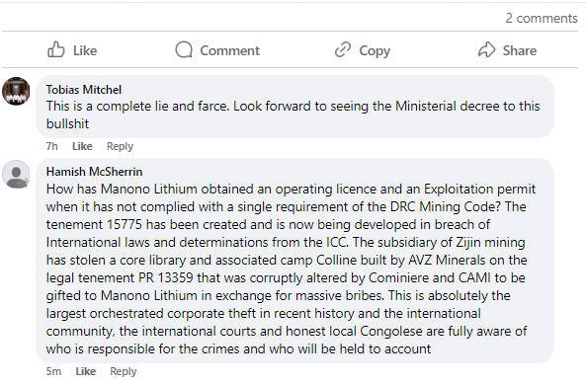Like Tobias Mitchel's comment

click(x=82, y=146)
